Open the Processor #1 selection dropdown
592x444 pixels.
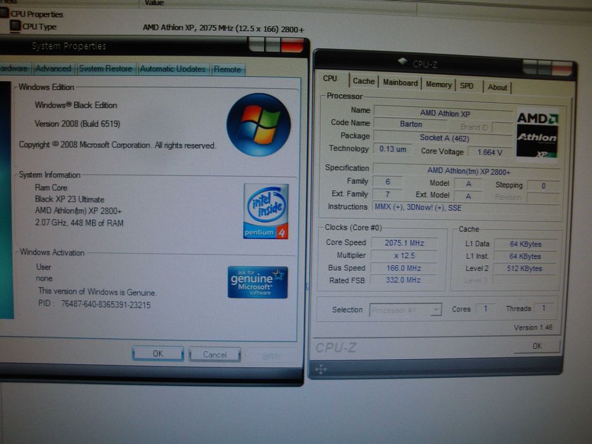(x=405, y=310)
